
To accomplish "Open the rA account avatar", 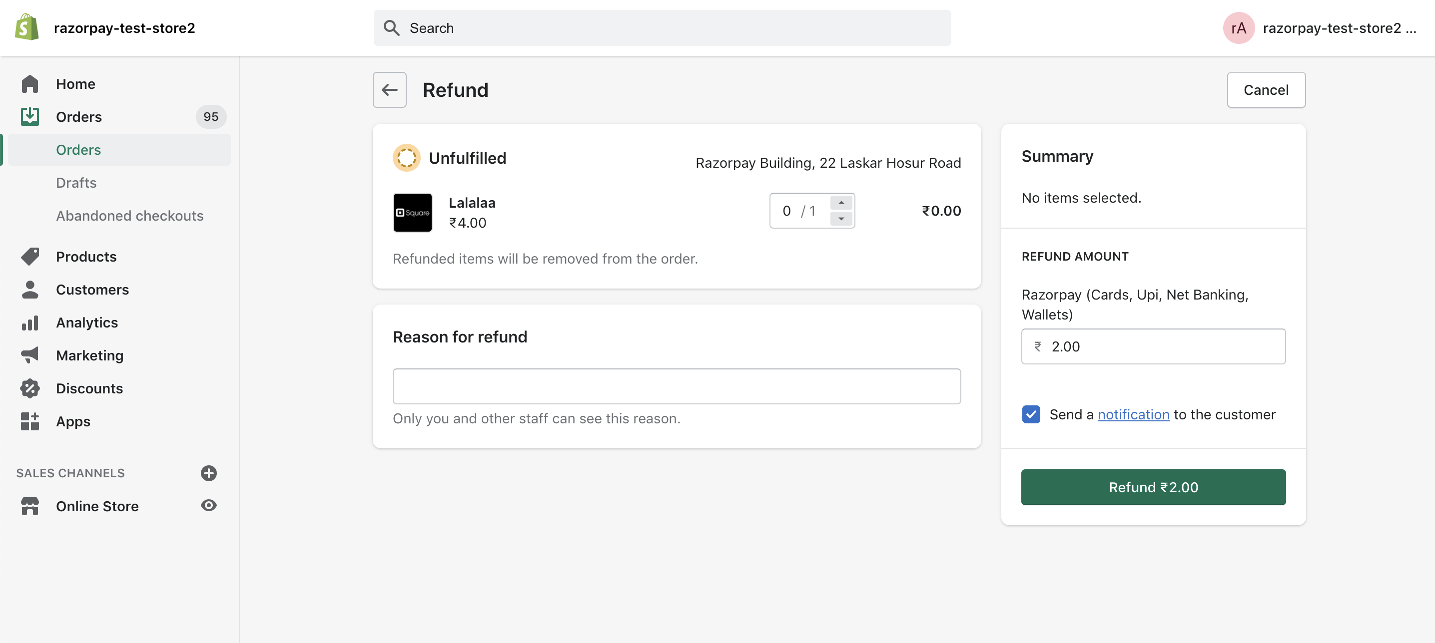I will (x=1238, y=28).
